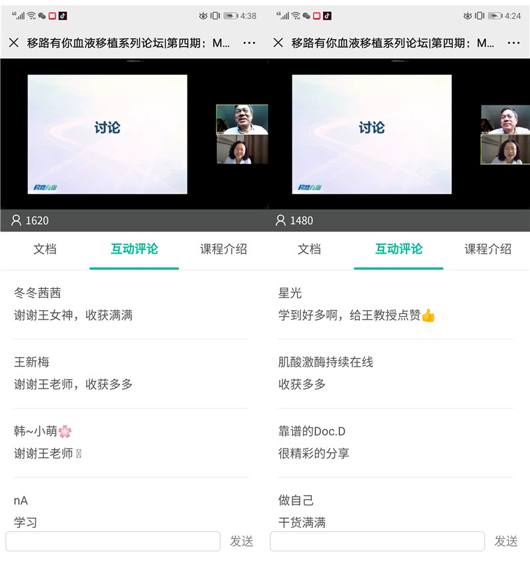
Task: Close the left phone's webpage with X
Action: (x=13, y=43)
